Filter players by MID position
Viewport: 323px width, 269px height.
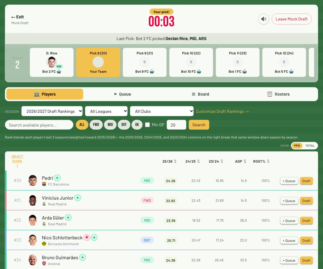click(x=110, y=125)
